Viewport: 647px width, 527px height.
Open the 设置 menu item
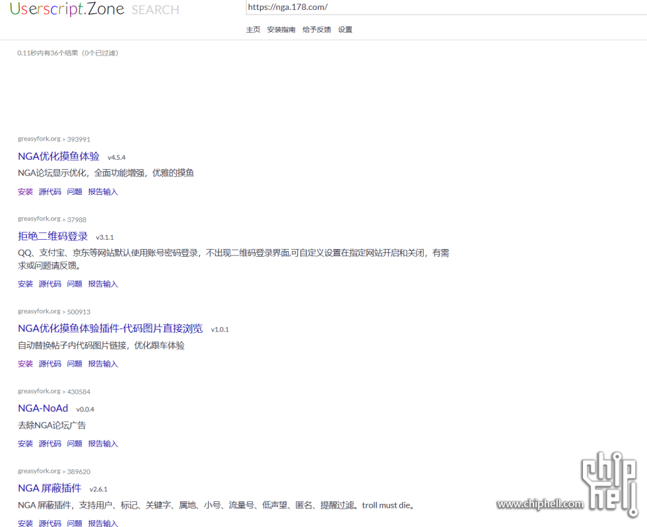345,30
